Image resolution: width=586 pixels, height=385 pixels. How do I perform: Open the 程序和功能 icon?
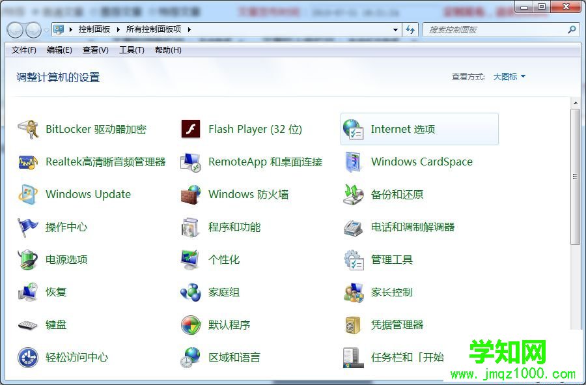coord(191,227)
